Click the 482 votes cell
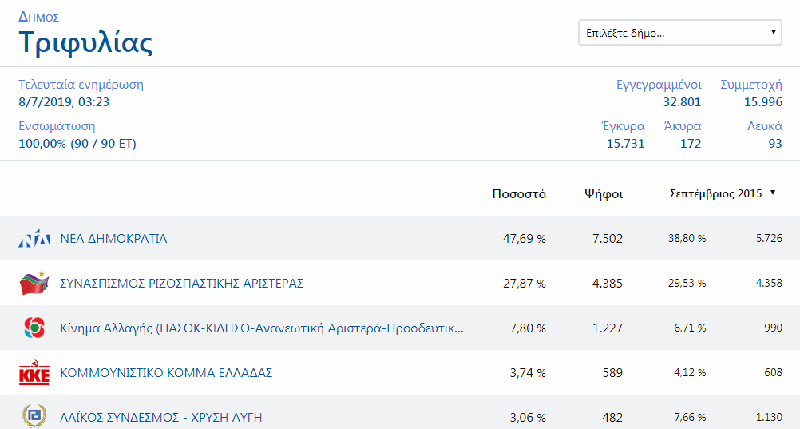This screenshot has width=800, height=429. pos(612,418)
